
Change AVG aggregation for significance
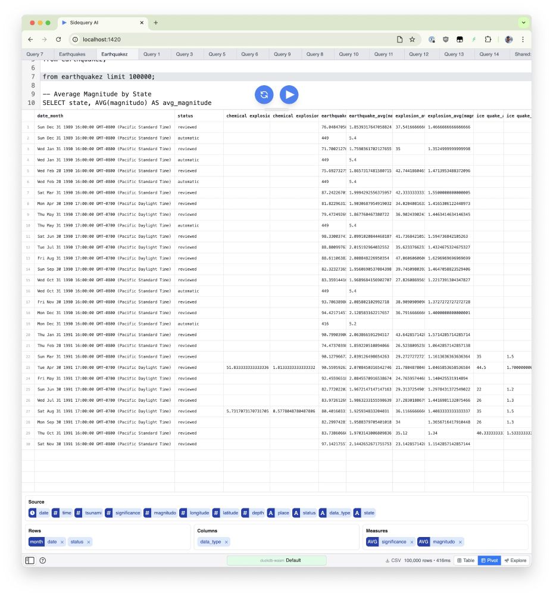click(372, 542)
